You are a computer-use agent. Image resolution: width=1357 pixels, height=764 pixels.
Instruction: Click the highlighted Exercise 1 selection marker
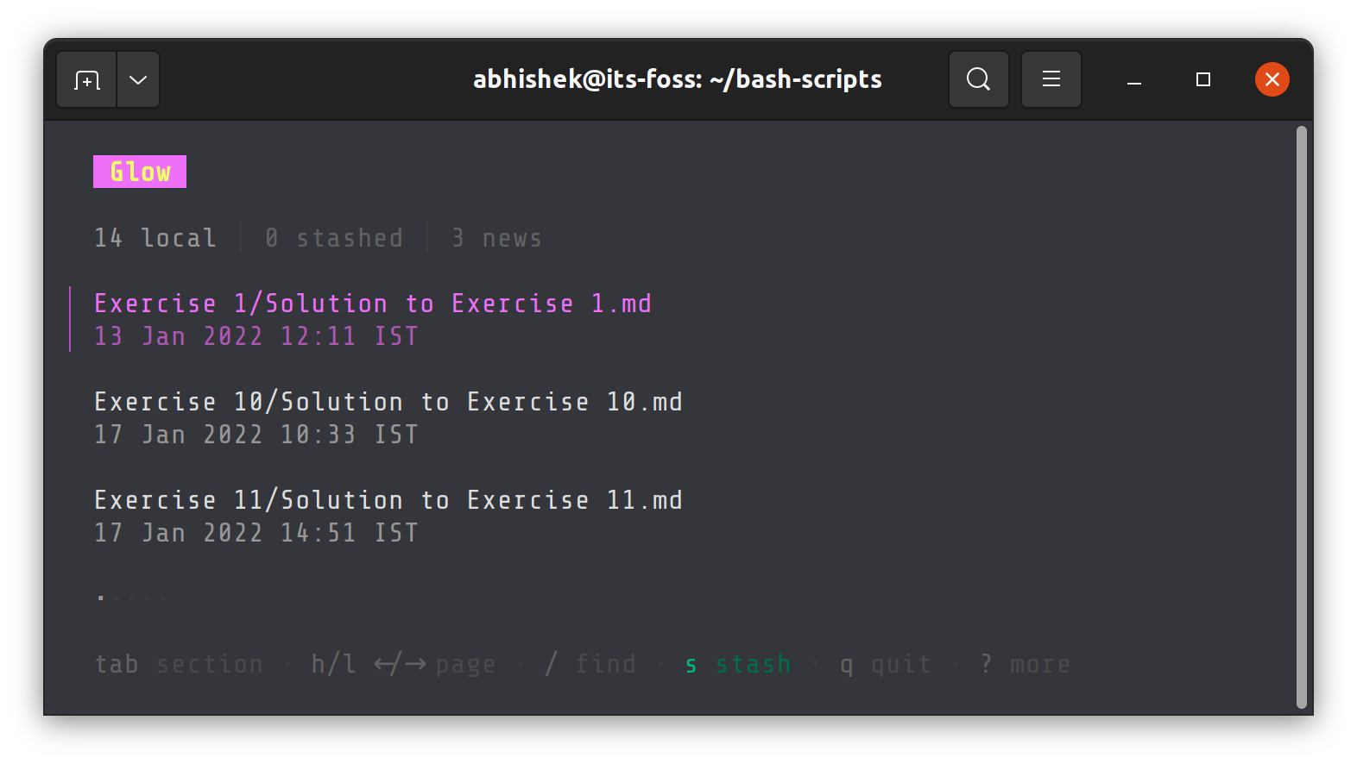[72, 319]
